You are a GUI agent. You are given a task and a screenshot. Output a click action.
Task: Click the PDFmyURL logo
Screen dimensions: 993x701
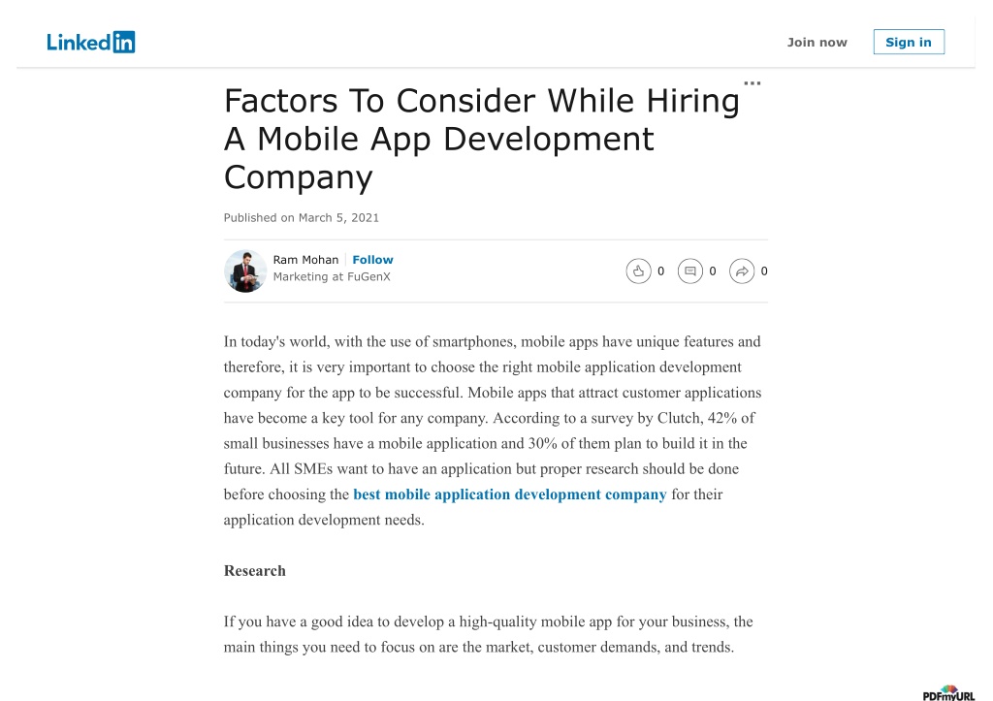948,693
